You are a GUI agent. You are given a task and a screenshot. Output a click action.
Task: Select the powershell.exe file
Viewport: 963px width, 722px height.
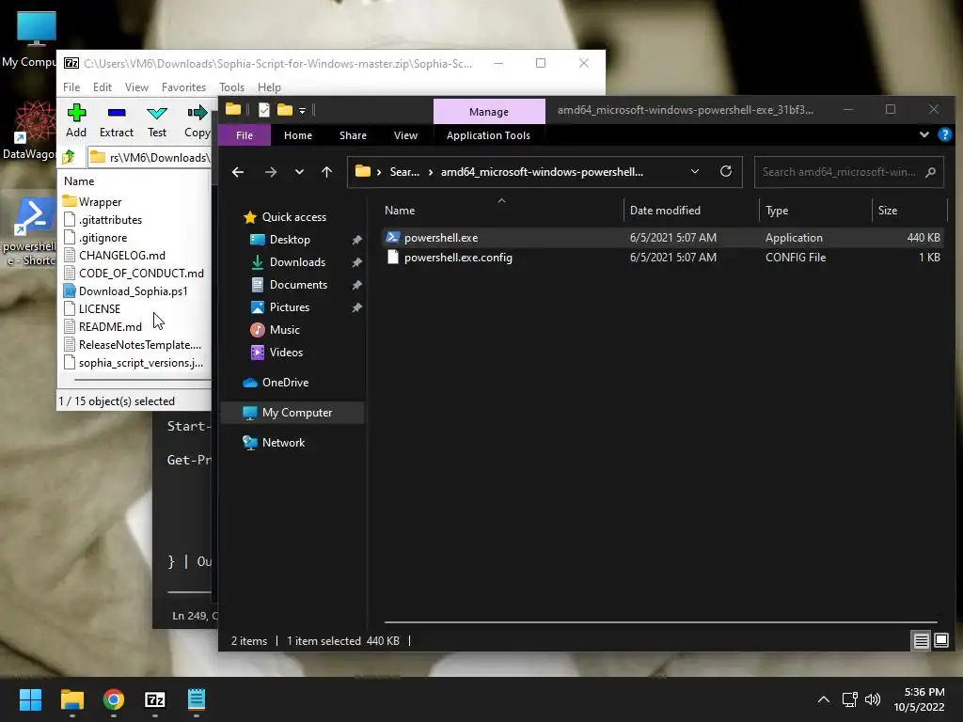662,238
